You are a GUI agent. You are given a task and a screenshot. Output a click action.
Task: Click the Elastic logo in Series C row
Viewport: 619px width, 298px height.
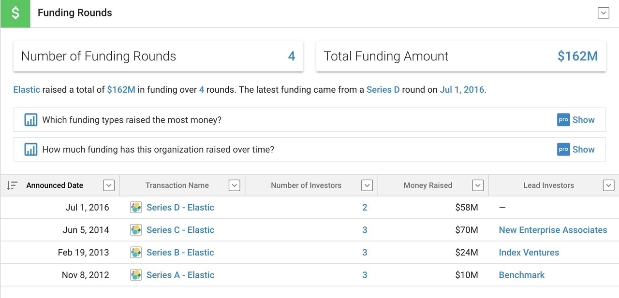pos(136,230)
